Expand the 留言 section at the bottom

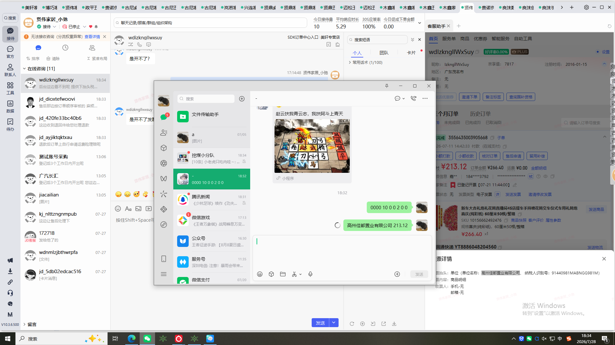24,324
